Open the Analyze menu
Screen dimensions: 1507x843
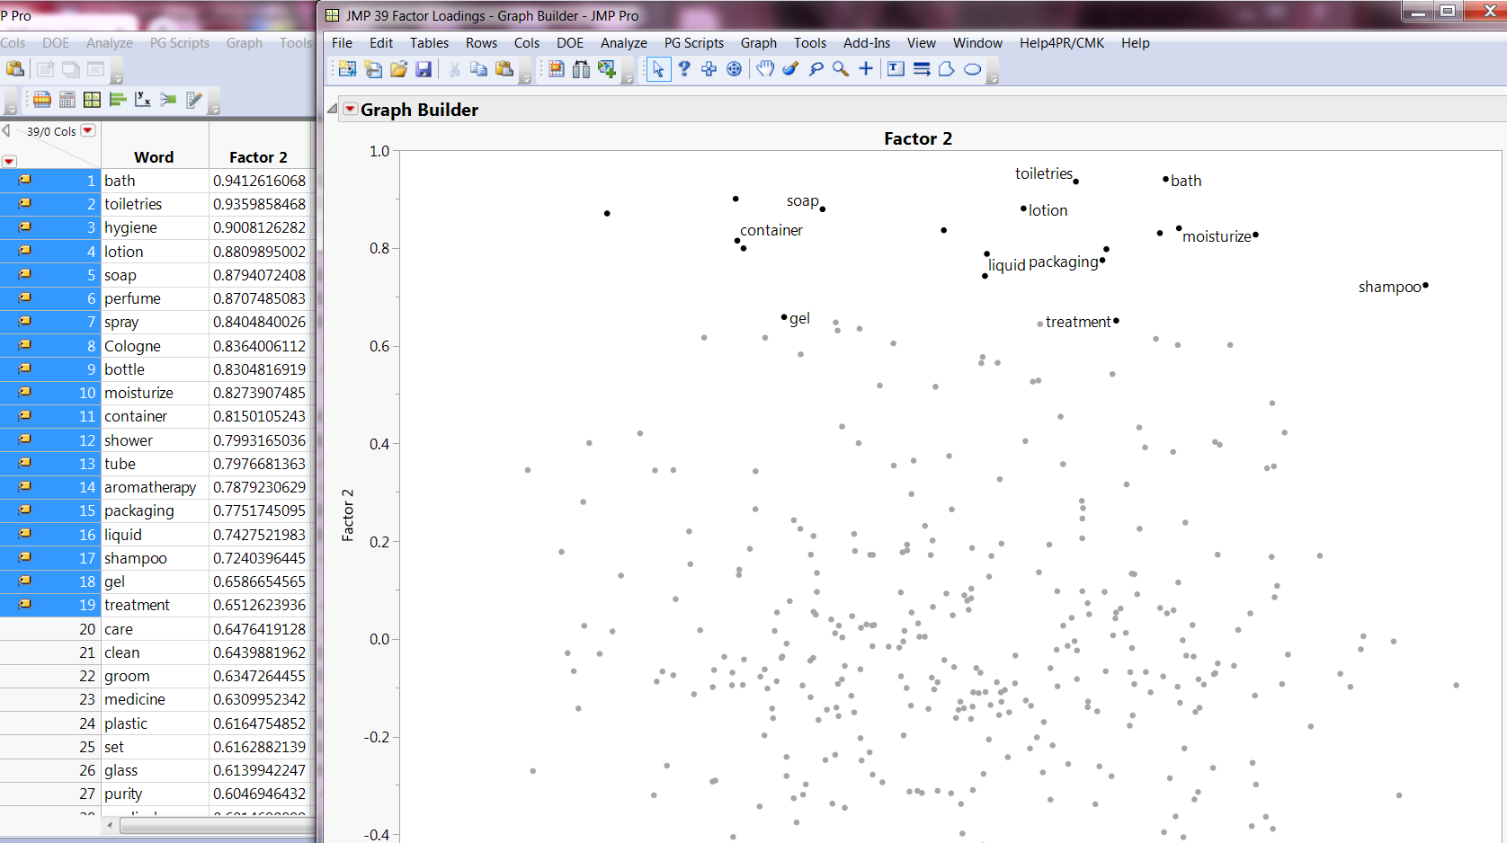[623, 42]
